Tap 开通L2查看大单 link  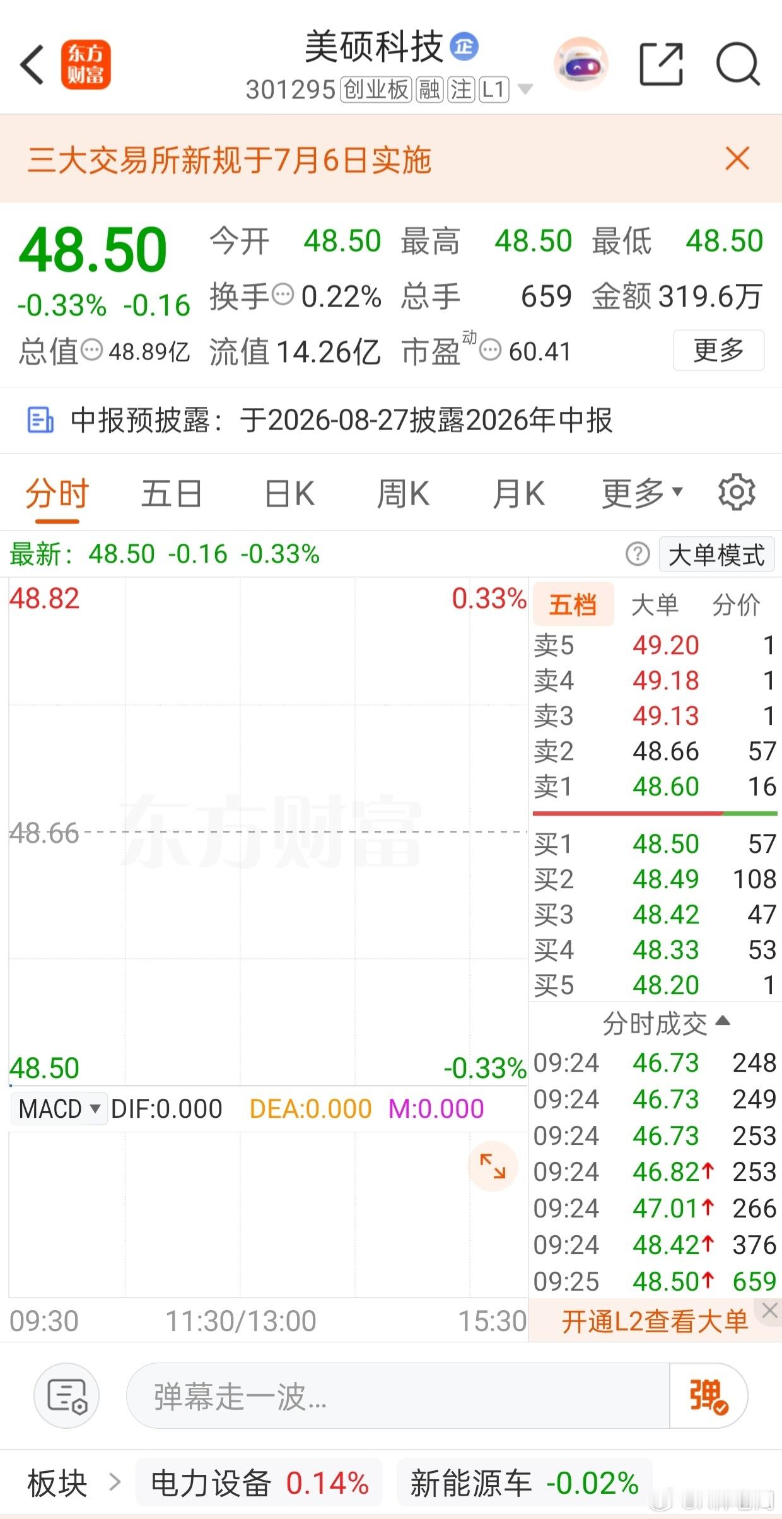(x=655, y=1321)
